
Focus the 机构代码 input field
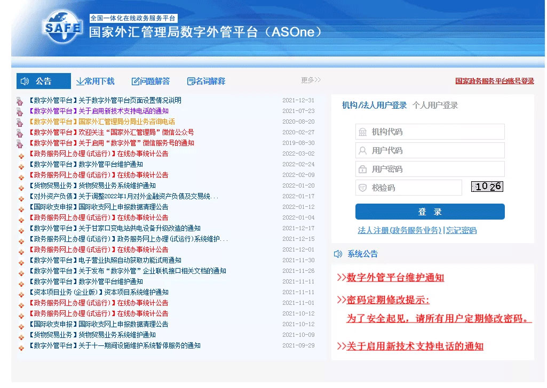pos(430,132)
